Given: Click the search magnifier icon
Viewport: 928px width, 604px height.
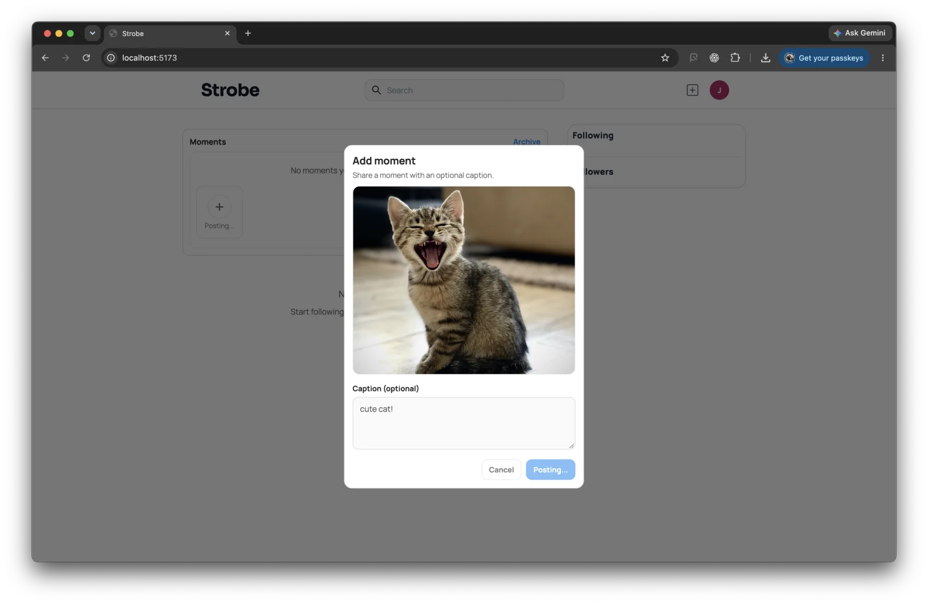Looking at the screenshot, I should tap(376, 90).
